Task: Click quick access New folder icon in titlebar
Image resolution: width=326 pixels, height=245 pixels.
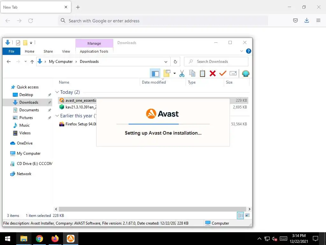Action: (x=25, y=43)
